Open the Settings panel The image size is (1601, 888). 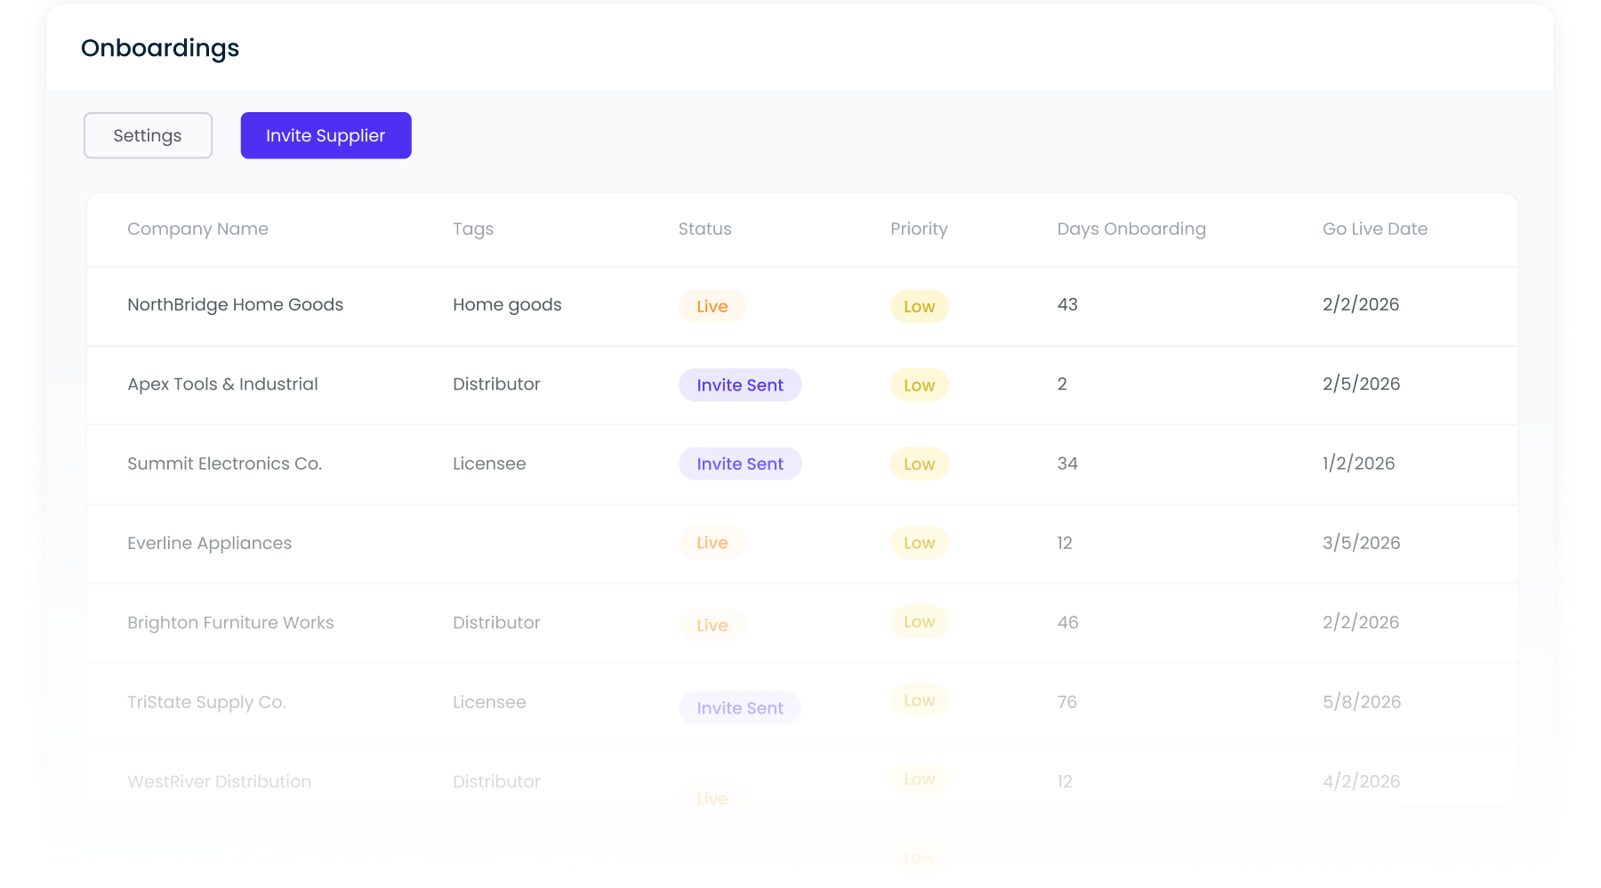(147, 135)
